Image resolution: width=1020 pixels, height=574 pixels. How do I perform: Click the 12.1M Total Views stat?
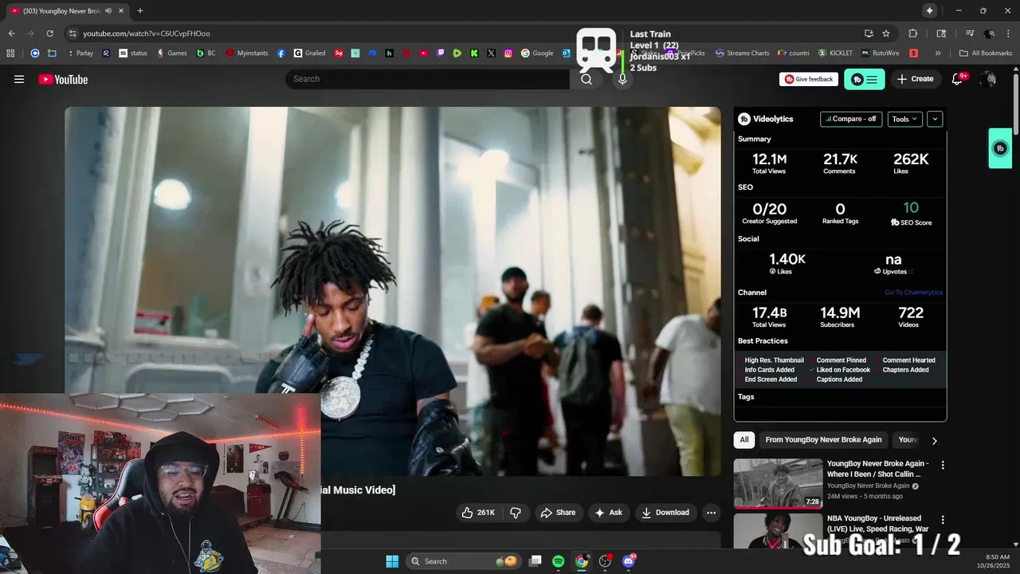pos(769,163)
